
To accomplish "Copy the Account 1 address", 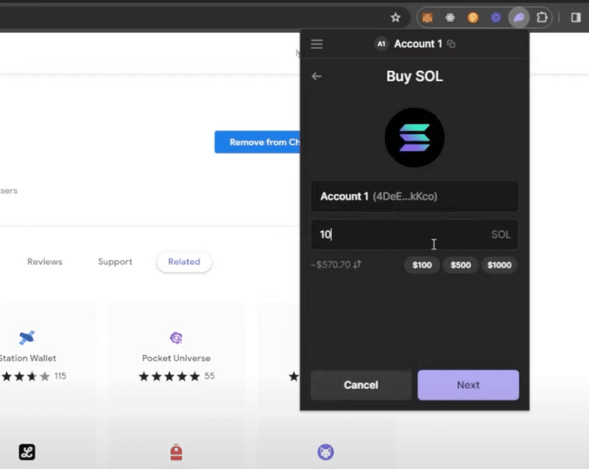I will pyautogui.click(x=451, y=44).
